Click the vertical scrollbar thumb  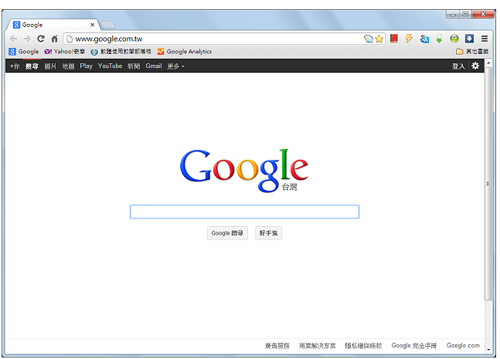point(488,184)
